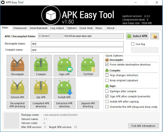Open the Smali/baksmali tab
163x132 pixels.
38,28
